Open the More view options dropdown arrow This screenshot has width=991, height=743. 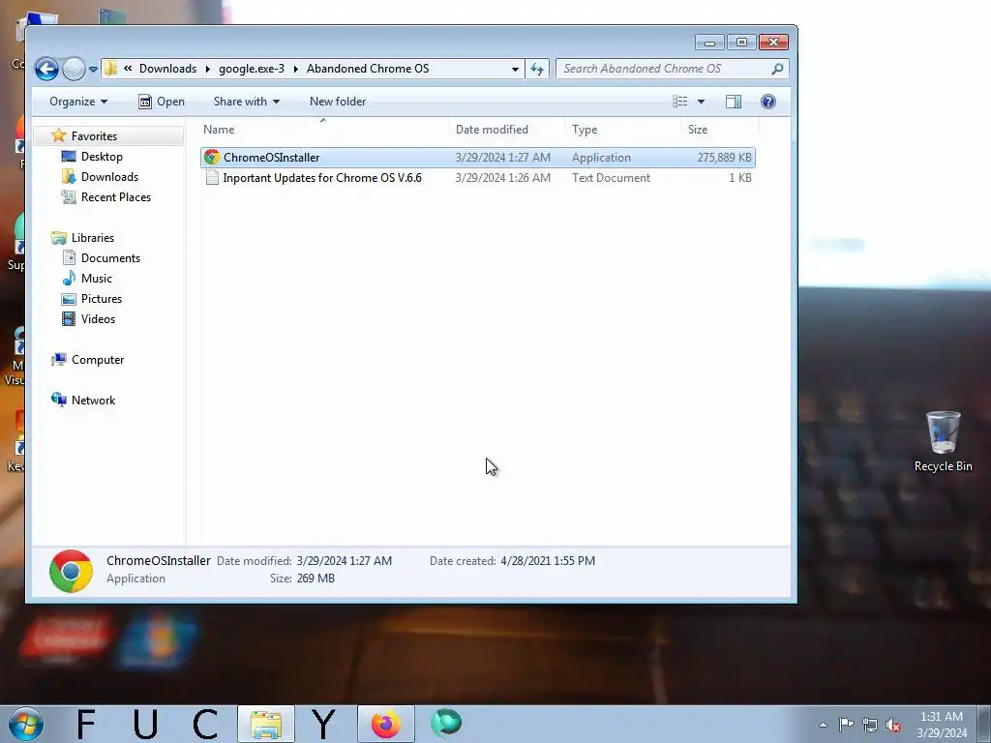(701, 102)
